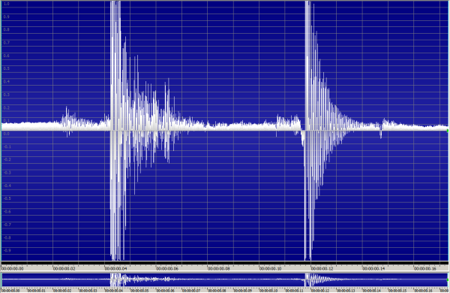Click the 00:00:00.16 mark on main time ruler

tap(425, 268)
